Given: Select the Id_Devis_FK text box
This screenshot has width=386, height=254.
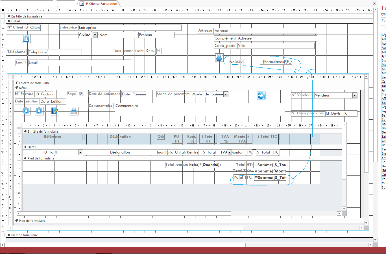Looking at the screenshot, I should coord(341,113).
